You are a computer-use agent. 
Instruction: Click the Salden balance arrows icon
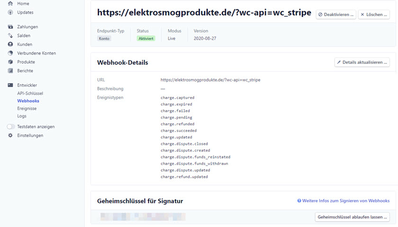[x=10, y=35]
